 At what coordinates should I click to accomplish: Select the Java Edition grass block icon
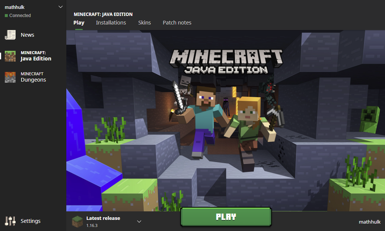pos(10,56)
